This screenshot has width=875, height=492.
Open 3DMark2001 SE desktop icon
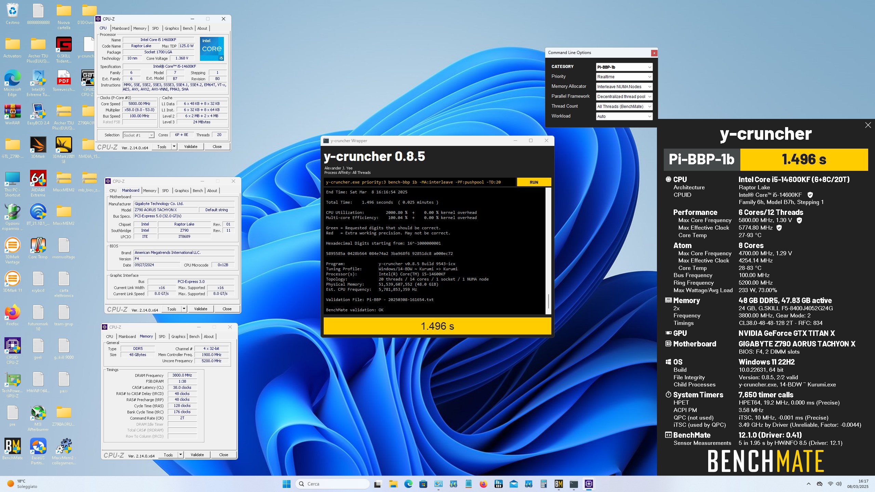tap(64, 150)
